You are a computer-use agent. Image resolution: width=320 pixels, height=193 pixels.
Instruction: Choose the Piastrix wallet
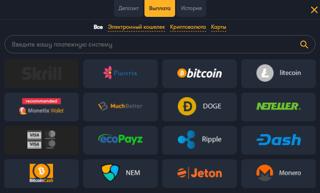tap(120, 73)
